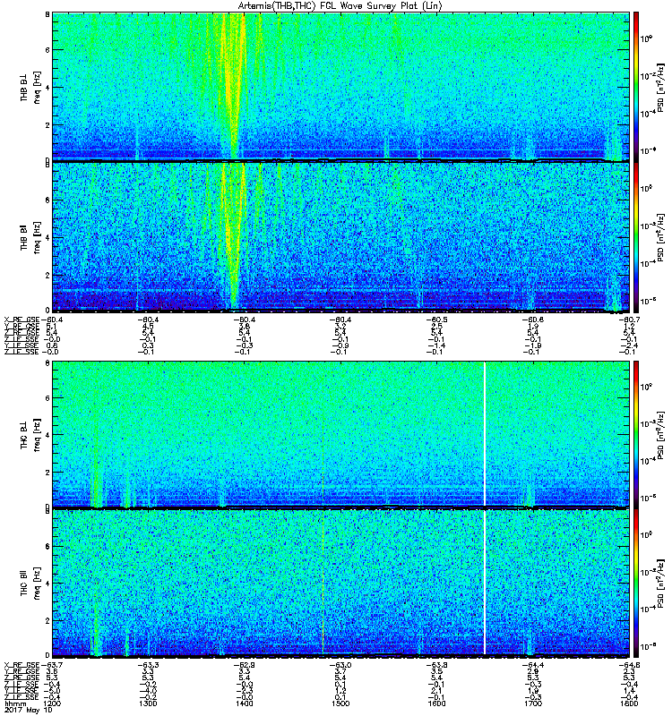This screenshot has width=672, height=716.
Task: Click the color bar beside the THC B∥ panel
Action: coord(636,584)
